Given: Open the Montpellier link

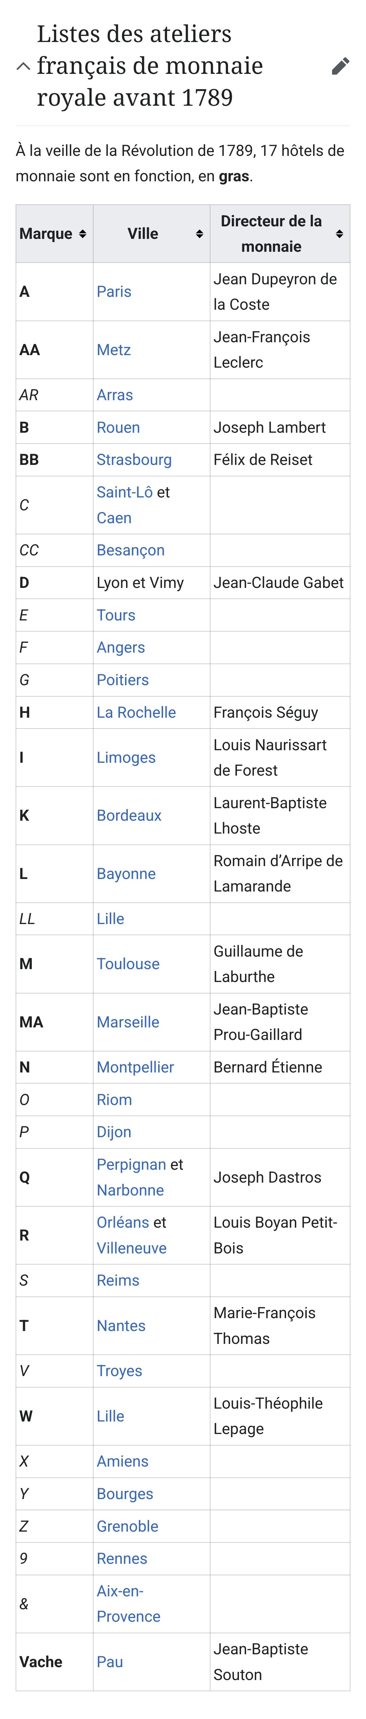Looking at the screenshot, I should (135, 1067).
